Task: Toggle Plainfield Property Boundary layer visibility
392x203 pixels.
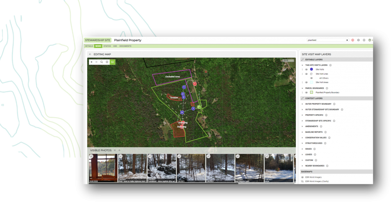Action: point(306,93)
